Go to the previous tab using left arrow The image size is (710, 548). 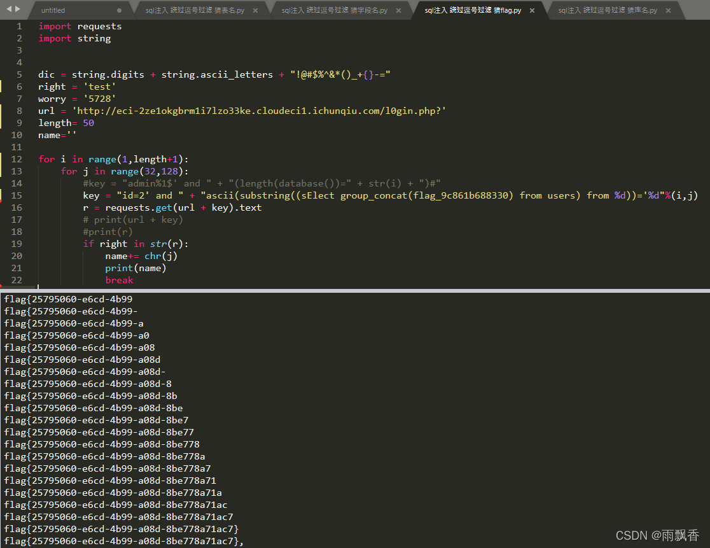click(x=9, y=9)
